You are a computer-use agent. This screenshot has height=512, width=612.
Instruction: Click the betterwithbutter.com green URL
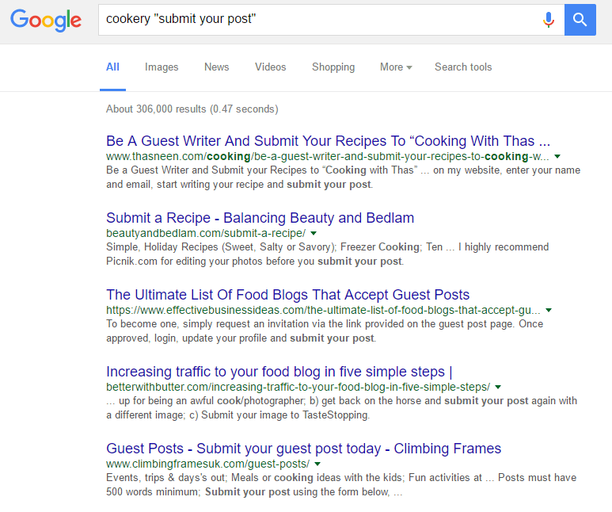pyautogui.click(x=298, y=388)
